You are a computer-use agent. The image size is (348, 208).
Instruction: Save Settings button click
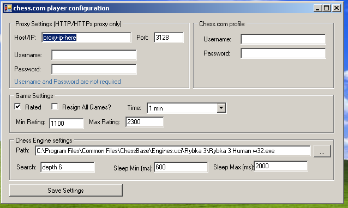point(65,190)
